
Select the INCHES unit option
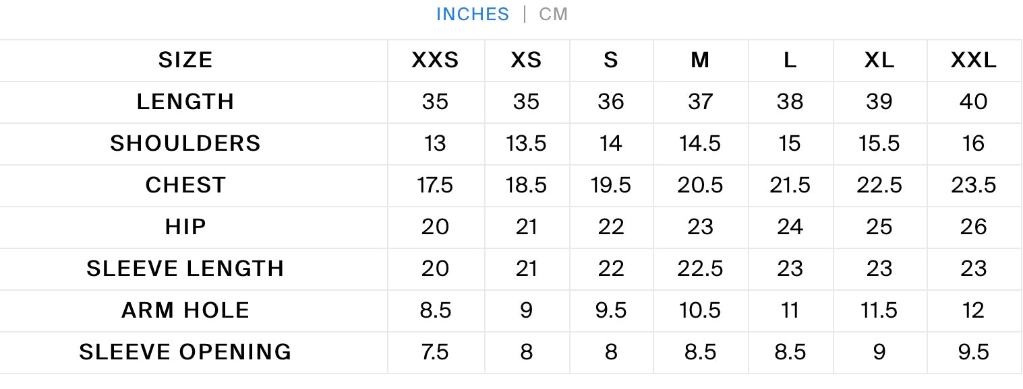[473, 14]
